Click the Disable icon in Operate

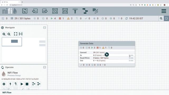tap(16, 84)
